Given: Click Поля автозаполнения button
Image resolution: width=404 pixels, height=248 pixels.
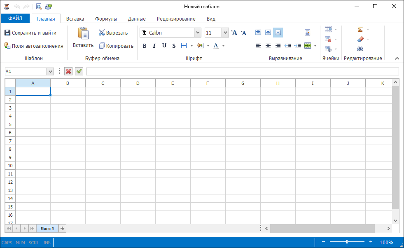Looking at the screenshot, I should pyautogui.click(x=34, y=46).
